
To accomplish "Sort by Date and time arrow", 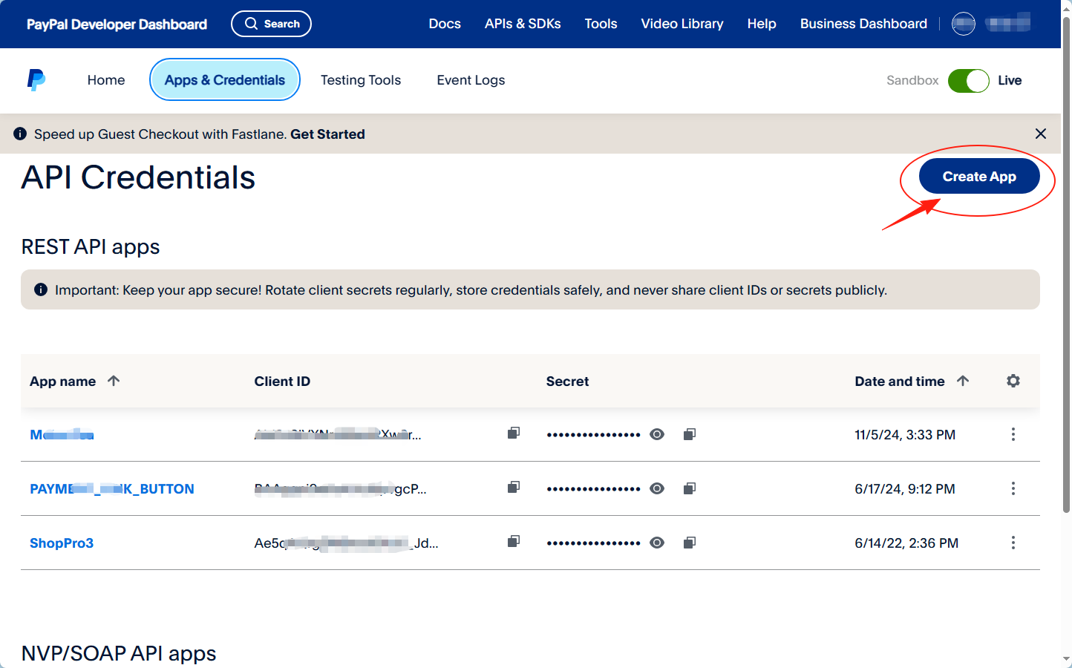I will [x=963, y=381].
